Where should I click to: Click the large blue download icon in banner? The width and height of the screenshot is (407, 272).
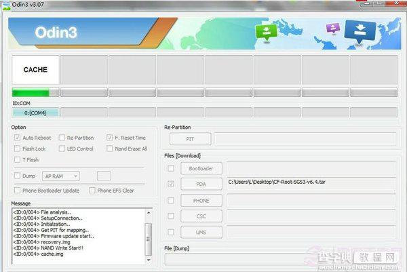pyautogui.click(x=360, y=31)
